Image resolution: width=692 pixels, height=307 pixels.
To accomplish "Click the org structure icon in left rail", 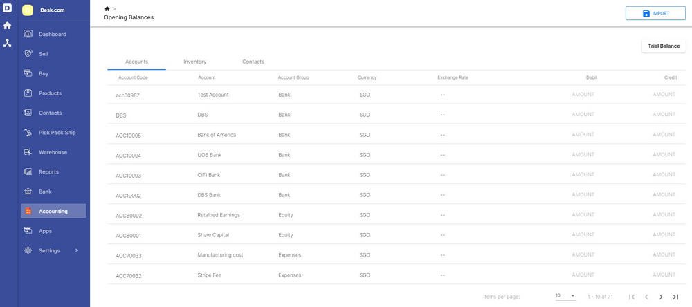I will (x=8, y=43).
